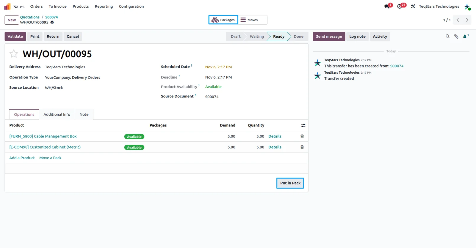Schedule an Activity
Image resolution: width=476 pixels, height=248 pixels.
tap(380, 36)
